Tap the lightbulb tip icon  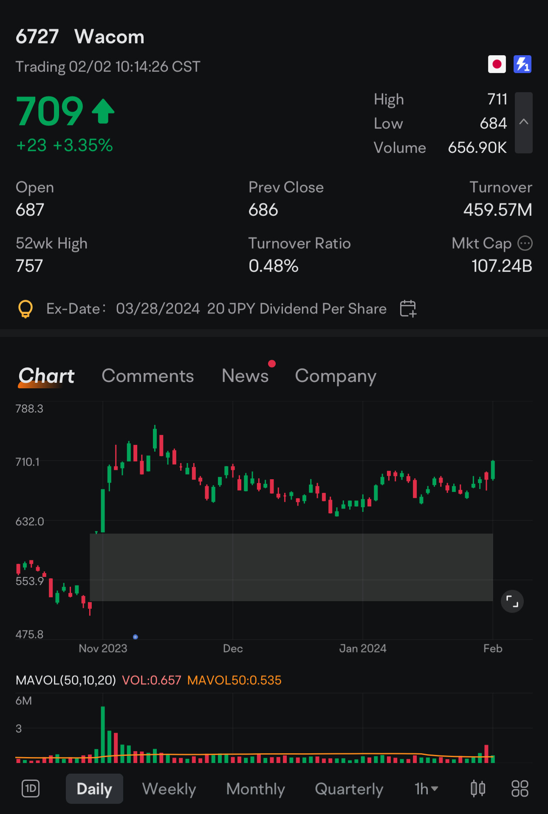click(x=25, y=309)
